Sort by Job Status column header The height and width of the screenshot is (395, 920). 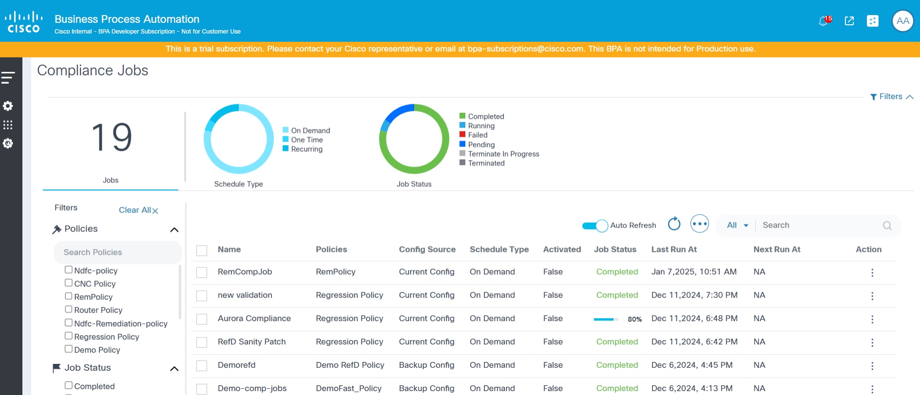615,249
